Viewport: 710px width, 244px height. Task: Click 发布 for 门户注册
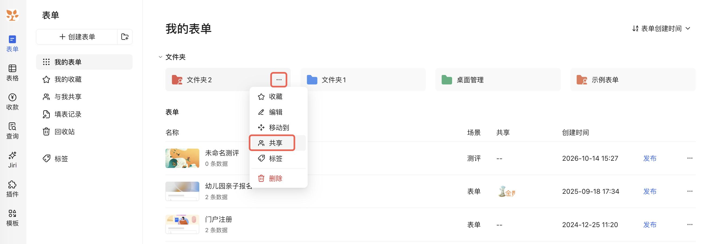tap(650, 225)
